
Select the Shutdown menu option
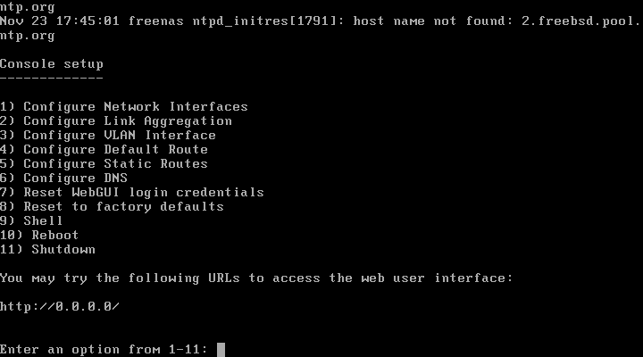pyautogui.click(x=48, y=250)
